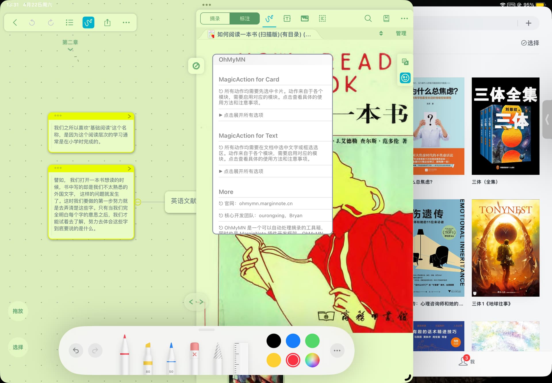The width and height of the screenshot is (552, 383).
Task: Open document panel more options
Action: (405, 19)
